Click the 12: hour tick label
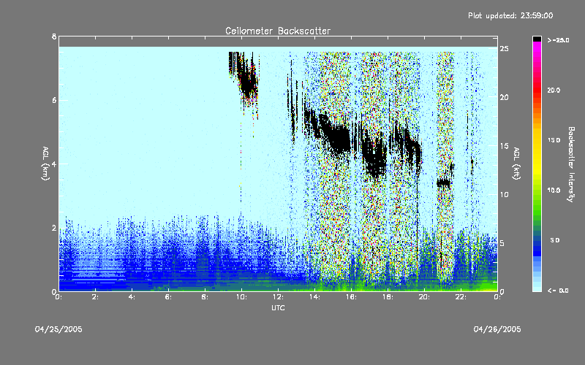The width and height of the screenshot is (585, 365). point(278,297)
